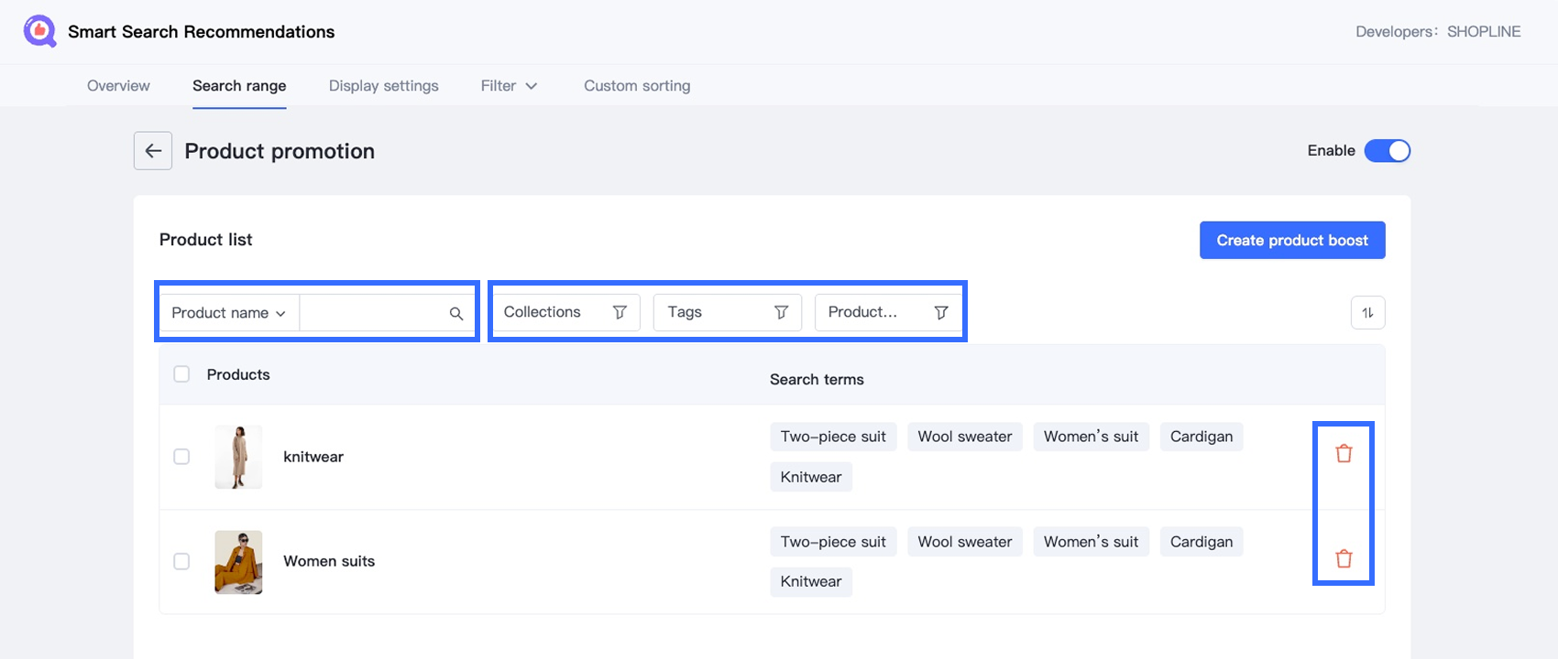Screen dimensions: 1558x659
Task: Click the Women suits product thumbnail
Action: 238,562
